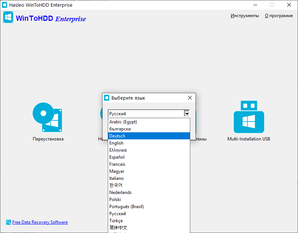Screen dimensions: 298x233
Task: Select Português (Brasil) from the list
Action: point(149,207)
